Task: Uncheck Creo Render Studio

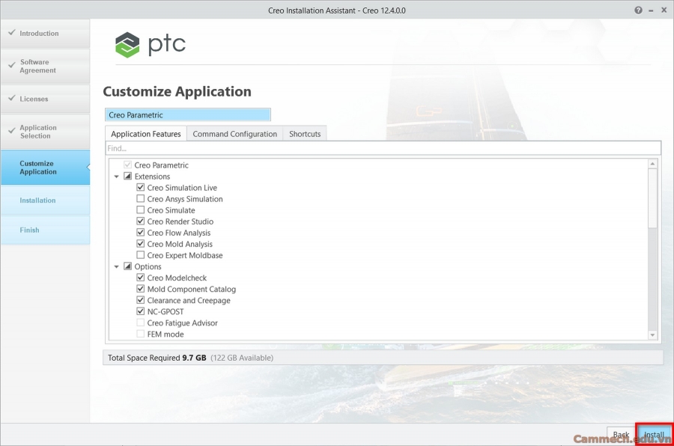Action: tap(140, 221)
